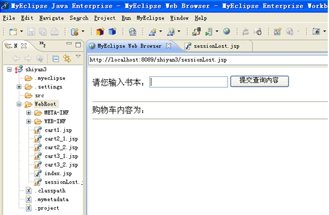Collapse the WebRoot folder

[x=19, y=104]
